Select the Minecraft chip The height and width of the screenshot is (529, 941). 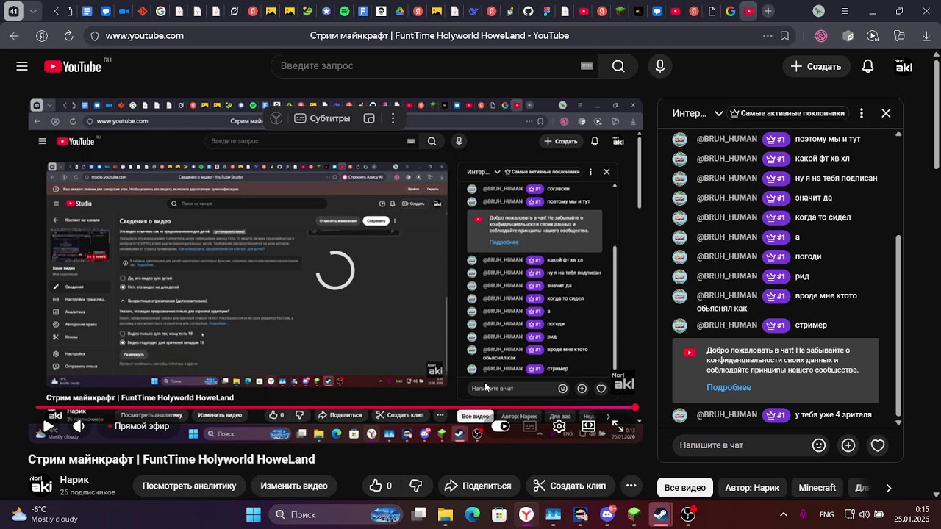pos(817,488)
